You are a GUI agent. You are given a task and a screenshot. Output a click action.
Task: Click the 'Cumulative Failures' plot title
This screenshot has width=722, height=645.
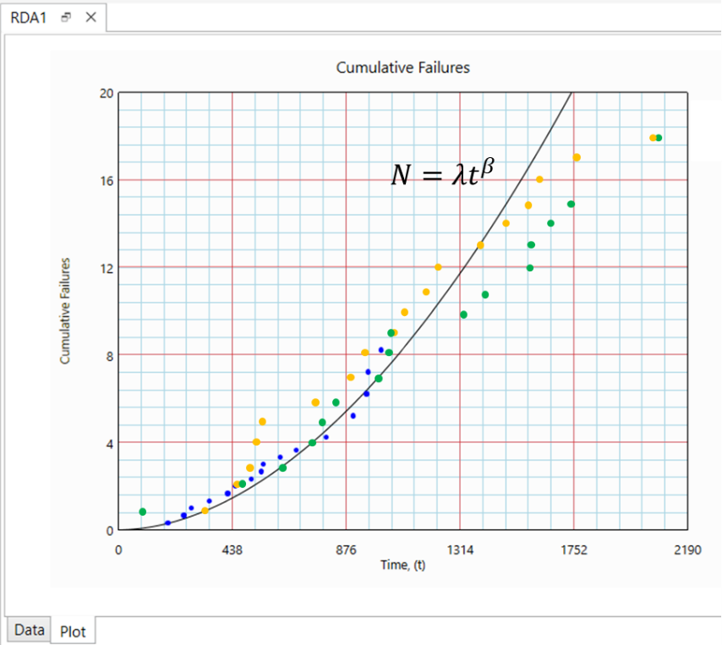(x=402, y=68)
